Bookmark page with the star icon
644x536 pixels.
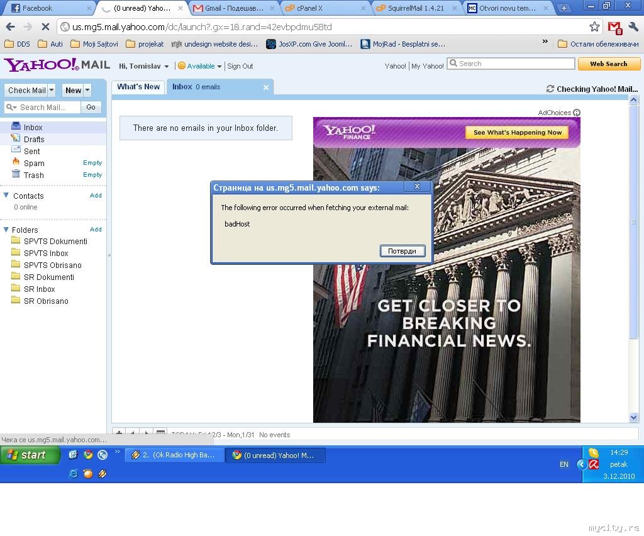(x=594, y=27)
